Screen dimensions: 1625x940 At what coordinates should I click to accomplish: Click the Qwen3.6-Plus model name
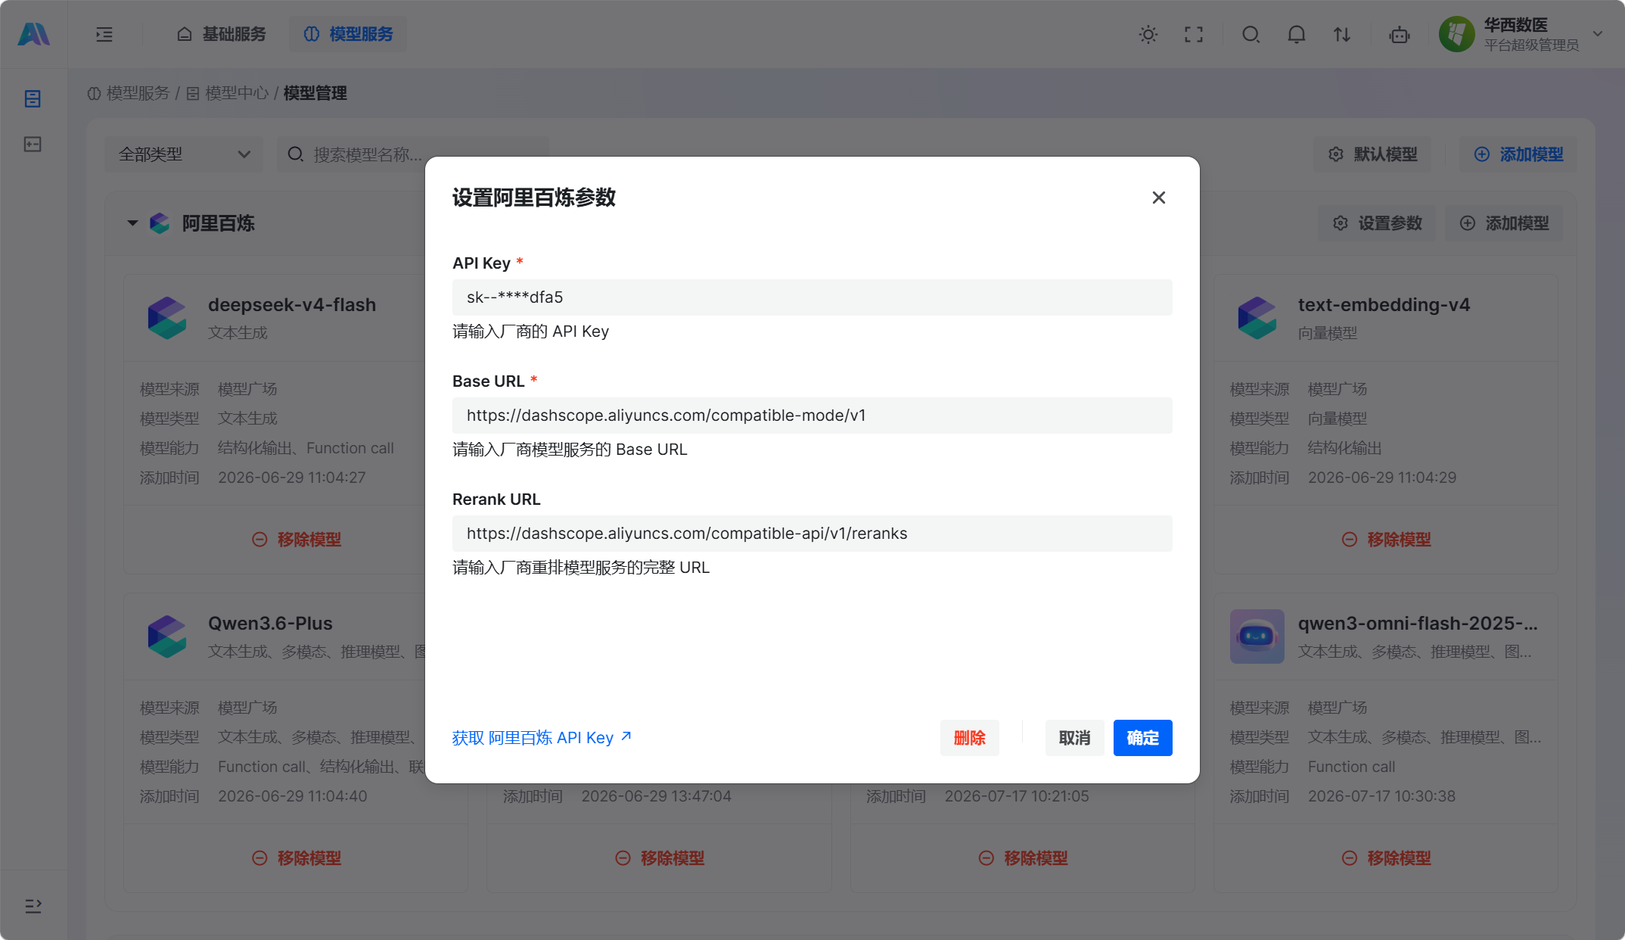click(x=270, y=624)
